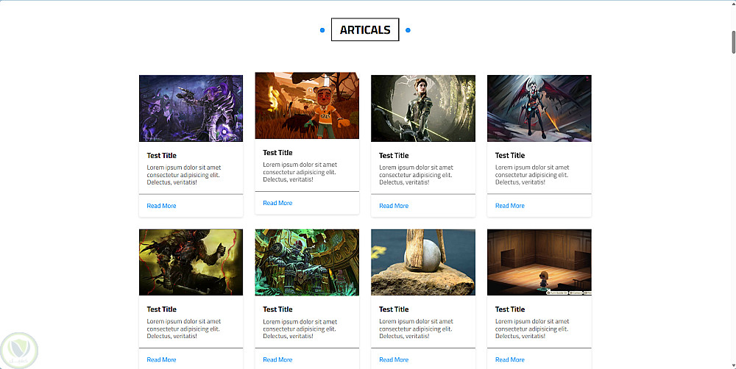Open the female archer with bow image
The image size is (736, 369).
423,108
